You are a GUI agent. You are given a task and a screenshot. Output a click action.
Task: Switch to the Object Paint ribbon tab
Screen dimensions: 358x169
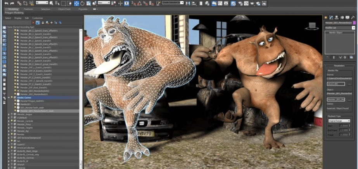point(64,9)
